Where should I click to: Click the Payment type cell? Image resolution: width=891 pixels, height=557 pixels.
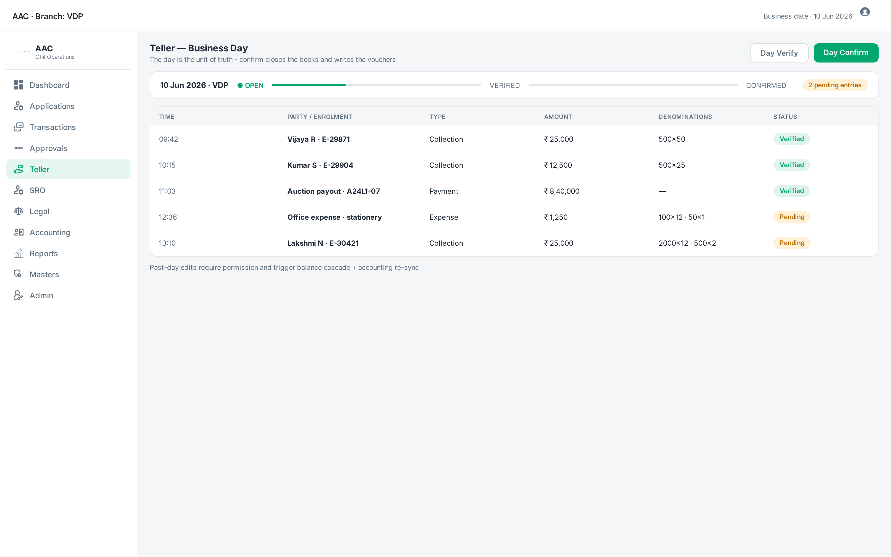coord(444,191)
